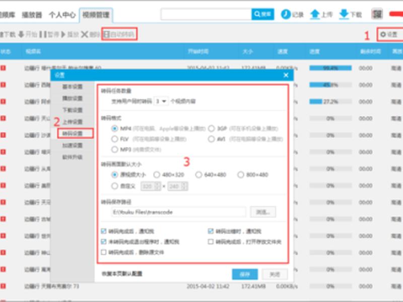Click the QR code icon in header
The image size is (403, 302).
[377, 14]
